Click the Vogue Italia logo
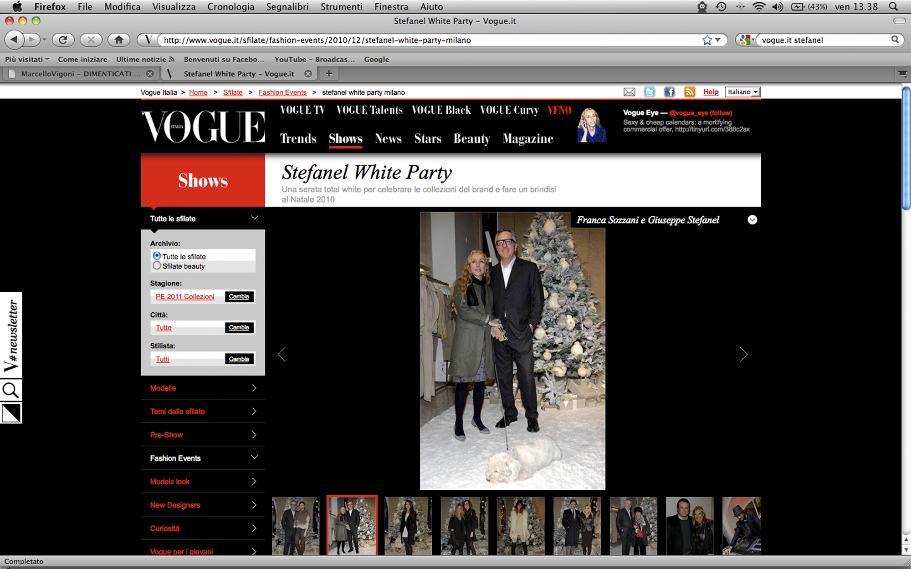The width and height of the screenshot is (911, 569). pyautogui.click(x=203, y=127)
